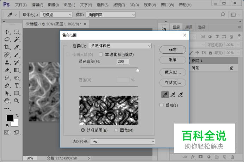Open the 文件 menu

[x=21, y=5]
